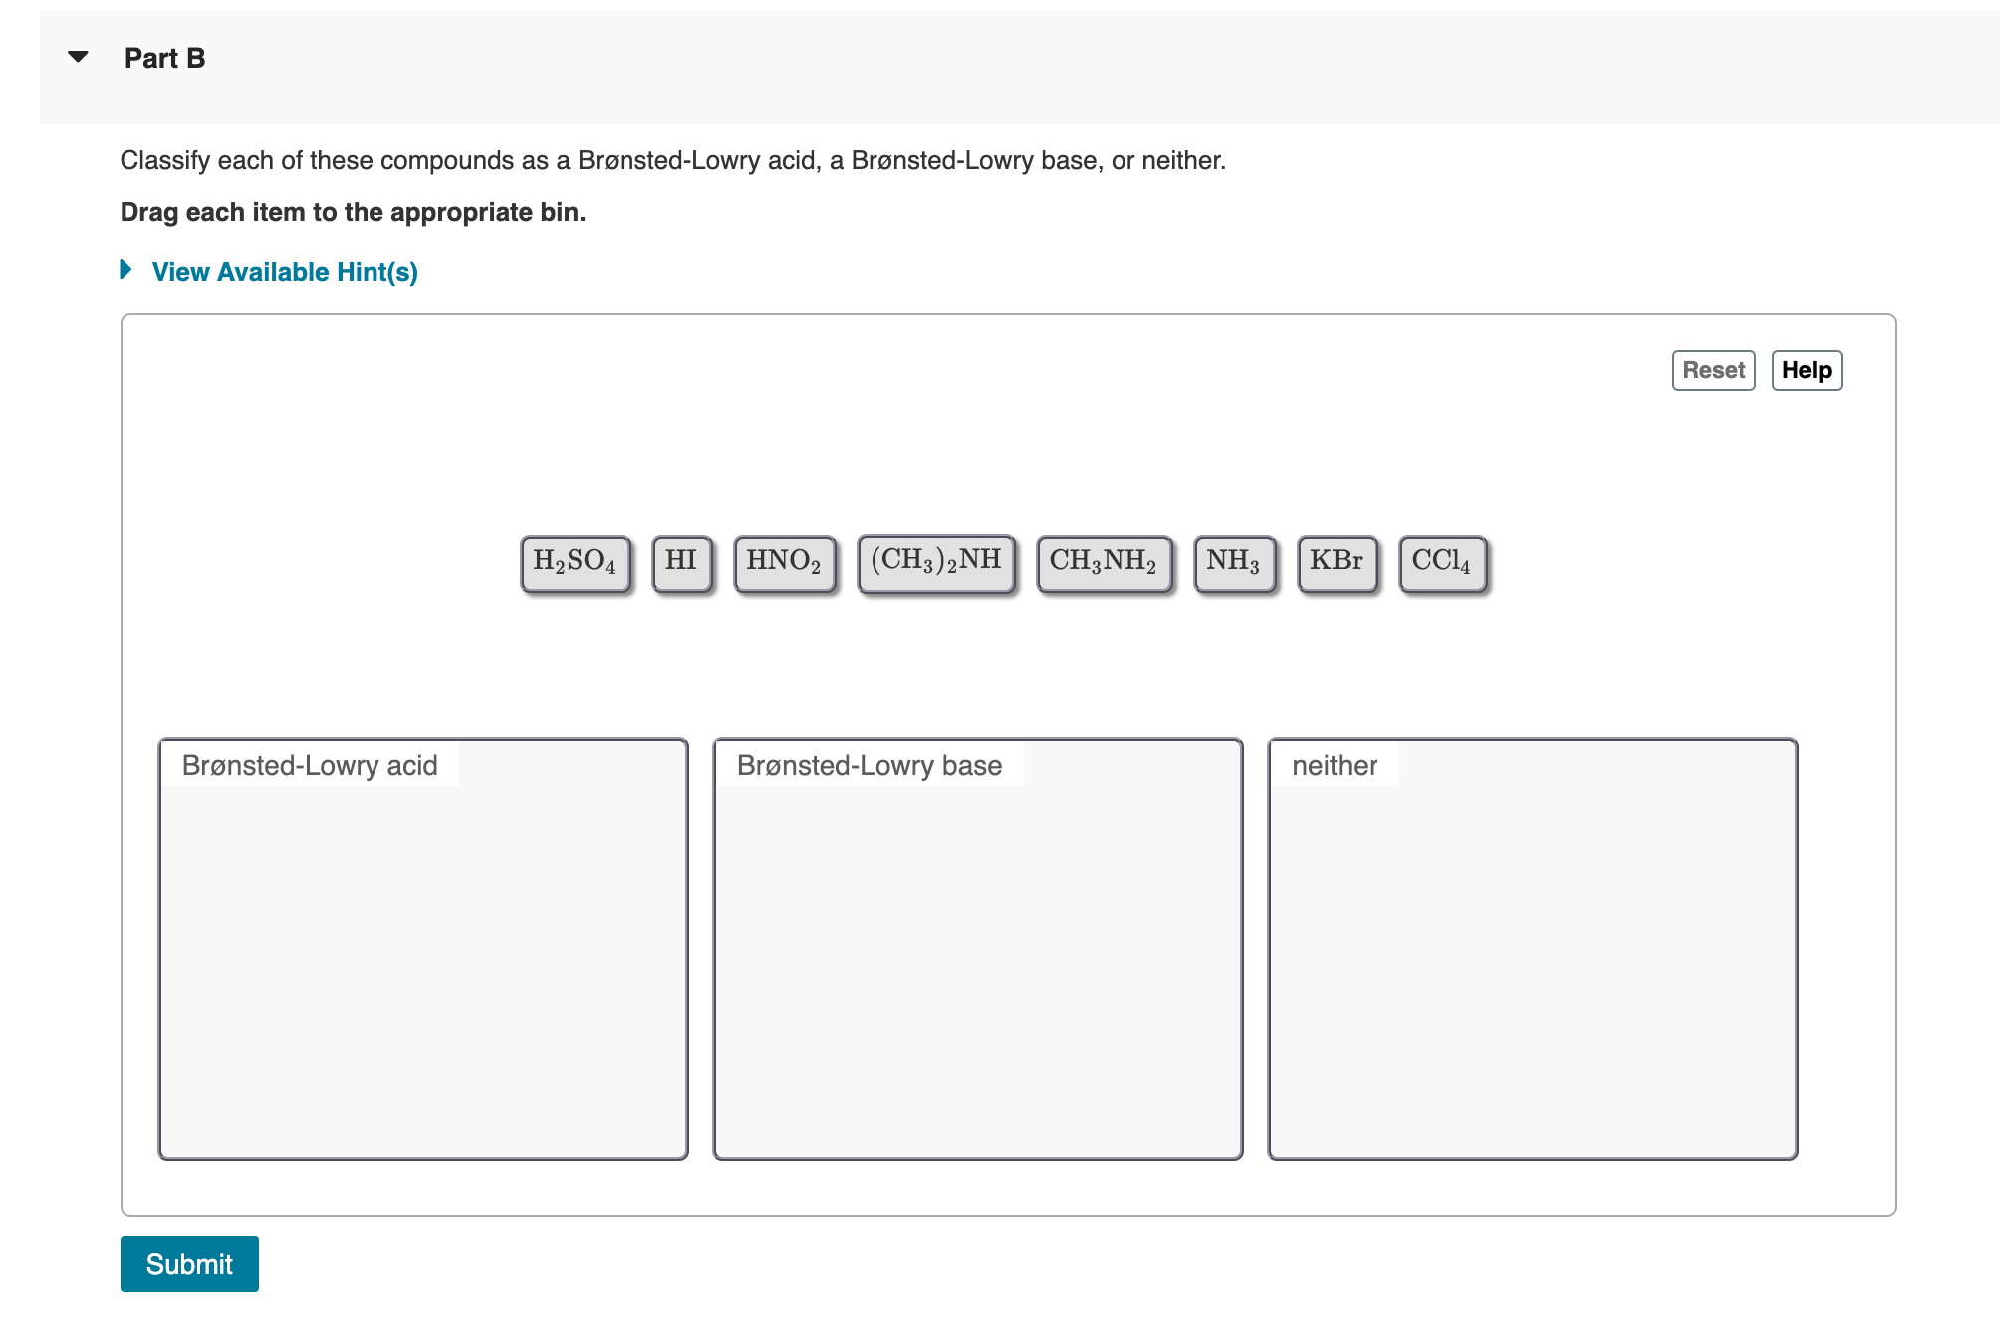
Task: Select the (CH3)2NH compound tile
Action: pos(936,561)
